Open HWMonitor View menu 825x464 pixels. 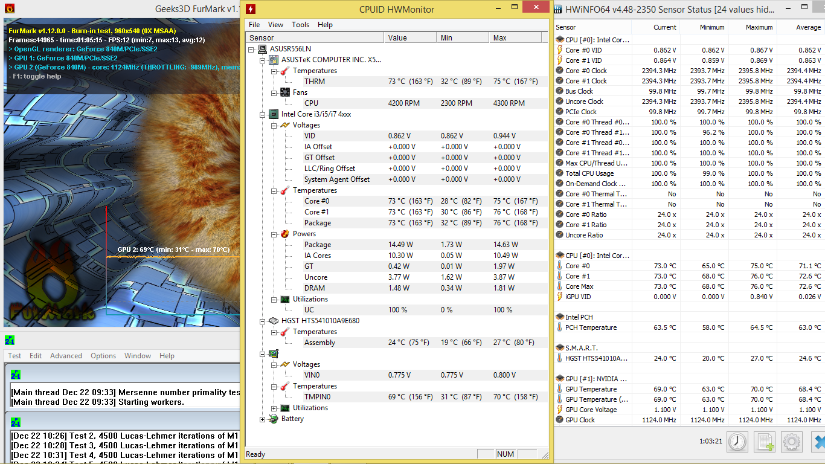(x=275, y=25)
